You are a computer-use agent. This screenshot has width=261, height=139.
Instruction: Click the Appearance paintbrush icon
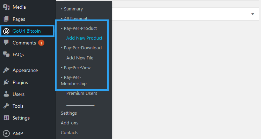tap(6, 70)
